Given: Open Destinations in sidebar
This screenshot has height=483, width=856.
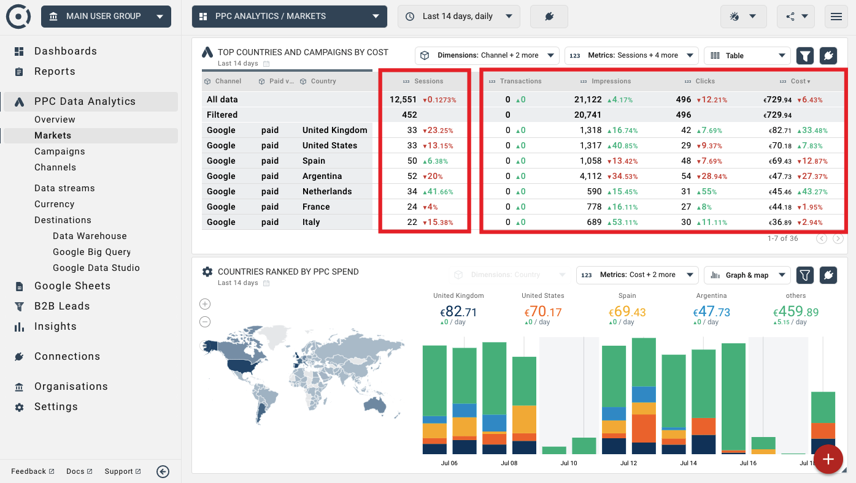Looking at the screenshot, I should pyautogui.click(x=63, y=220).
